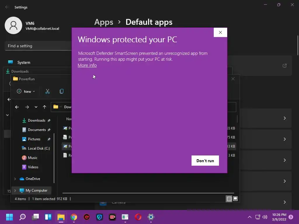Show hidden system tray icons

coord(249,217)
